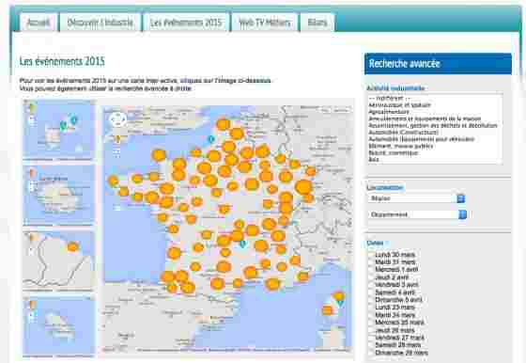
Task: Select Agroalimentaire in the activity listbox
Action: coord(389,112)
